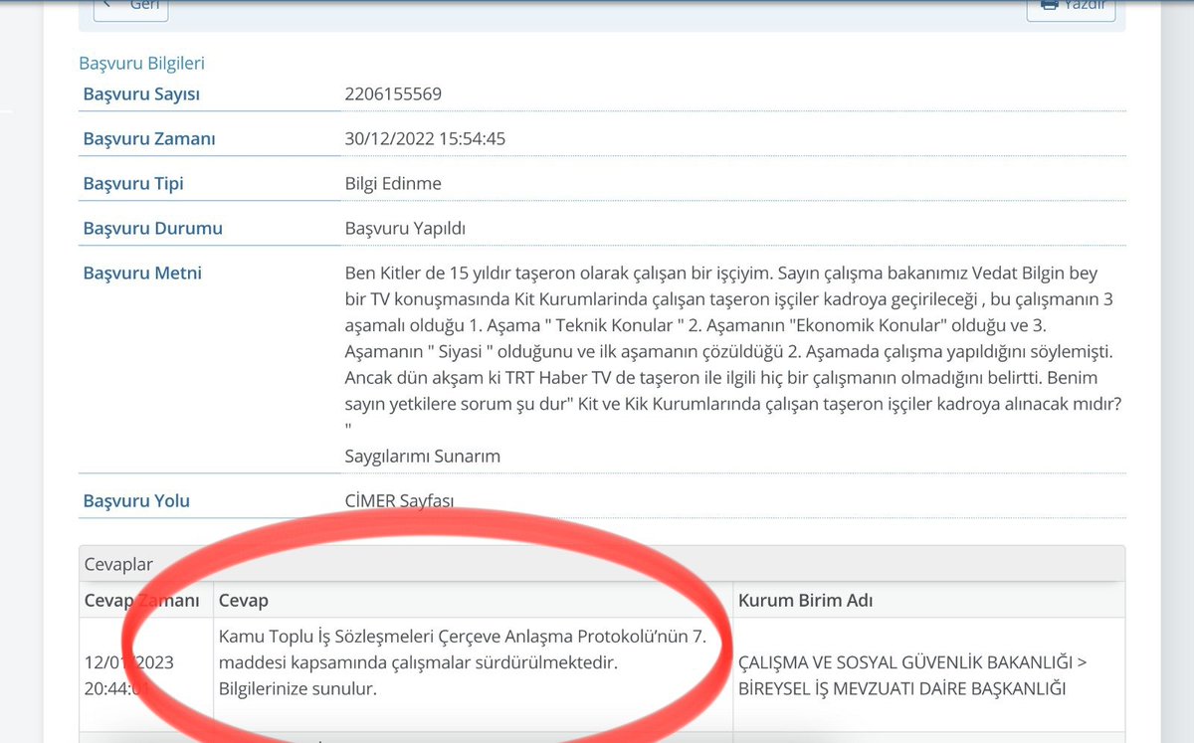This screenshot has width=1194, height=743.
Task: Click the printer icon on Yazdır button
Action: [x=1048, y=4]
